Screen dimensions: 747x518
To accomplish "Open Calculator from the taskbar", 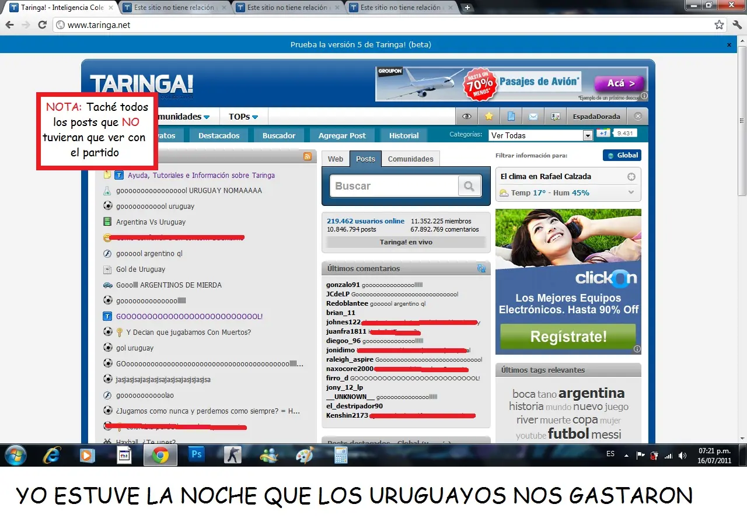I will click(341, 455).
